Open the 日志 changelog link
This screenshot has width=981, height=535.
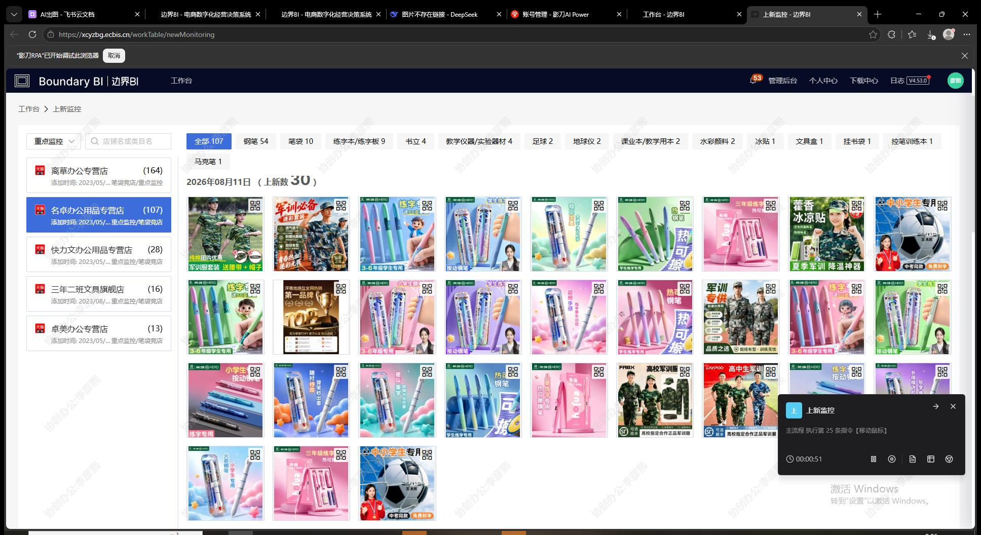(897, 81)
